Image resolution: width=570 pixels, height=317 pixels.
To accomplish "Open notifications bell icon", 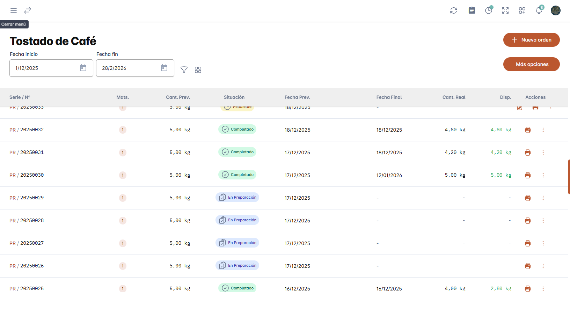I will [539, 10].
